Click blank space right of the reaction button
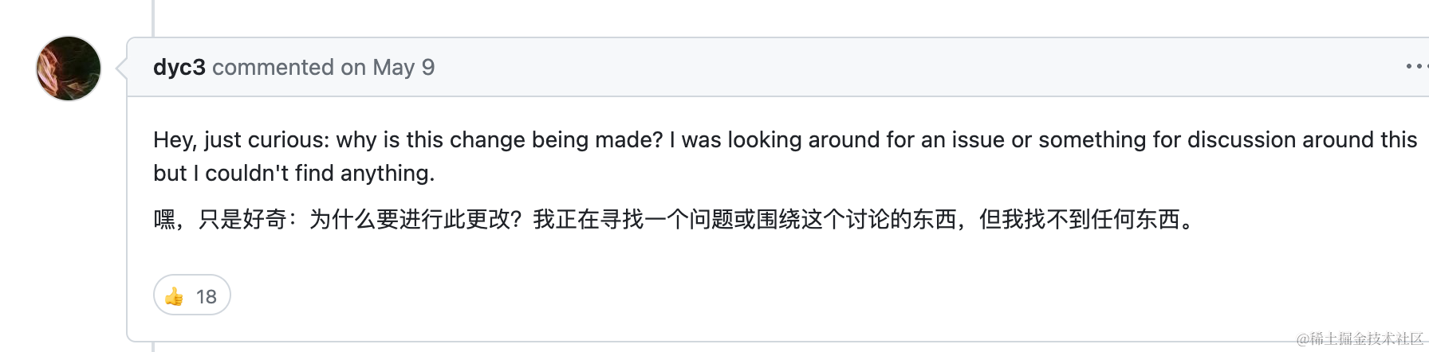This screenshot has height=352, width=1429. [718, 295]
